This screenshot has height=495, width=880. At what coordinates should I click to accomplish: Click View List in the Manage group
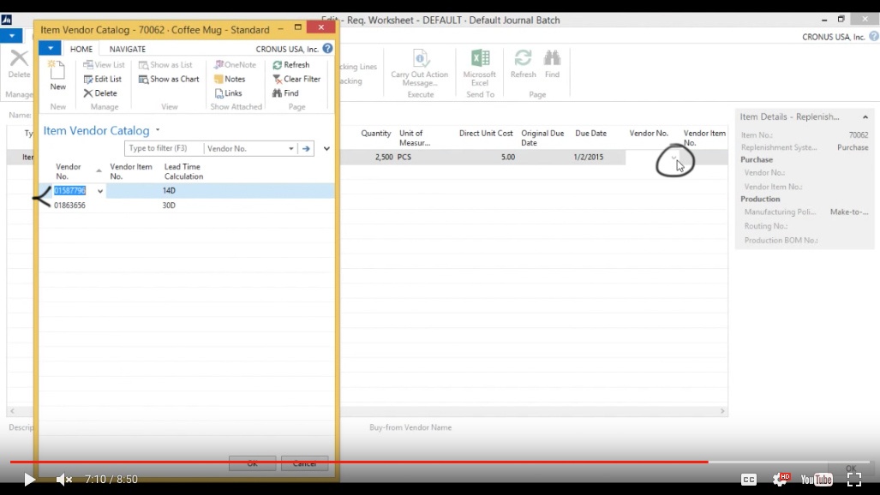104,64
